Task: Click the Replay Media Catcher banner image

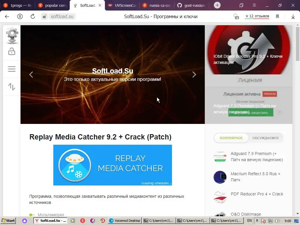Action: tap(112, 165)
